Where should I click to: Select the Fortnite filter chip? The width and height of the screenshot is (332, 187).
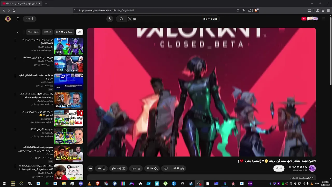(47, 32)
